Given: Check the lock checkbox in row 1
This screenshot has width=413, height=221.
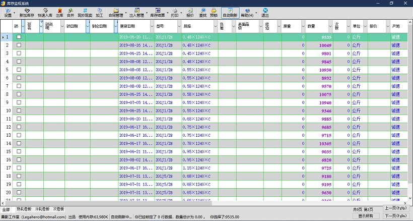Looking at the screenshot, I should 19,37.
